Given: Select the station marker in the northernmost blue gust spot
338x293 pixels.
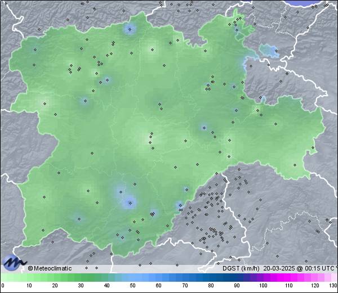Looking at the screenshot, I should (x=130, y=29).
